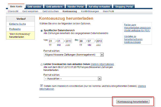Click the Kontoauszug herunterladen page heading
Image resolution: width=161 pixels, height=107 pixels.
[x=66, y=18]
